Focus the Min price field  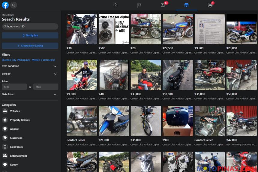coord(14,87)
